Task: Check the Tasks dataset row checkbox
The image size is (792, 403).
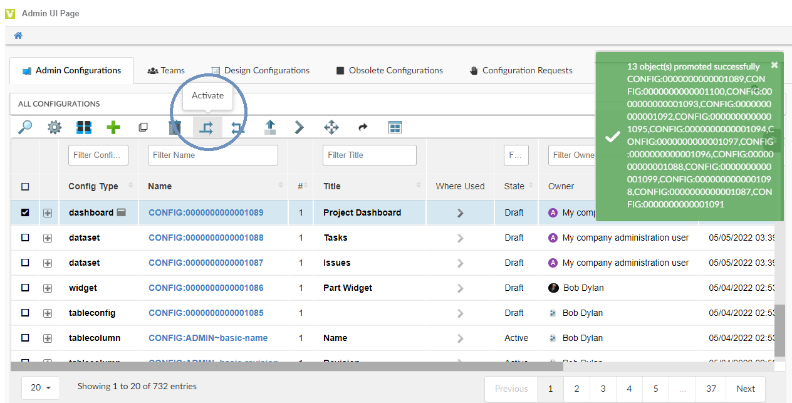Action: click(x=25, y=238)
